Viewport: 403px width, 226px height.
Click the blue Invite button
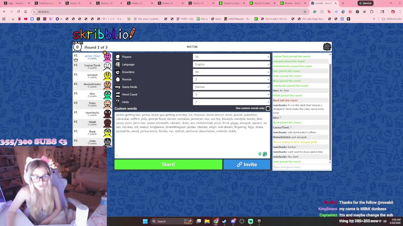pos(247,164)
